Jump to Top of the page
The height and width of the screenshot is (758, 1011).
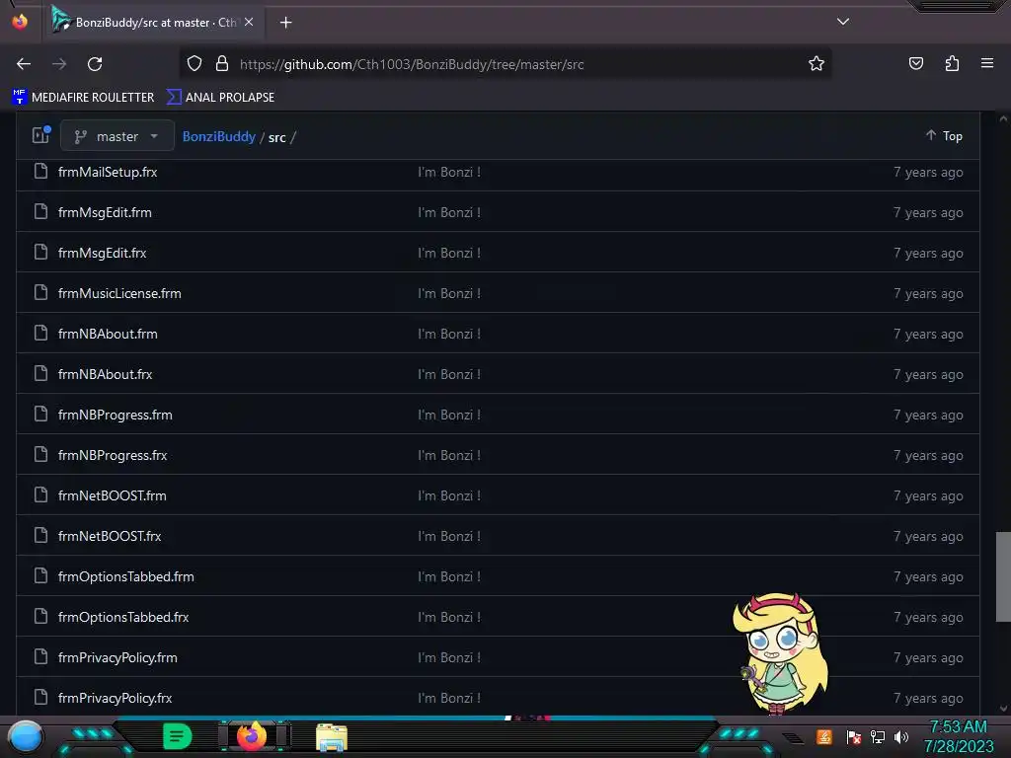[x=944, y=136]
